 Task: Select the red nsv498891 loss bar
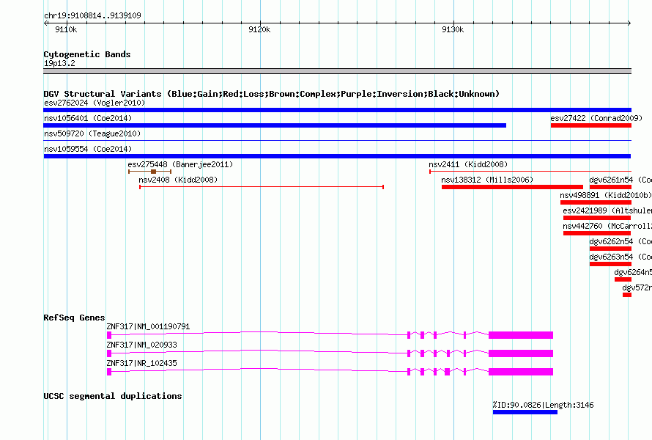[x=596, y=202]
